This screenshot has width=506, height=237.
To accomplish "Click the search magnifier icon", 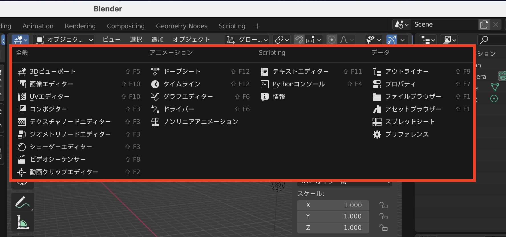I will tap(484, 40).
